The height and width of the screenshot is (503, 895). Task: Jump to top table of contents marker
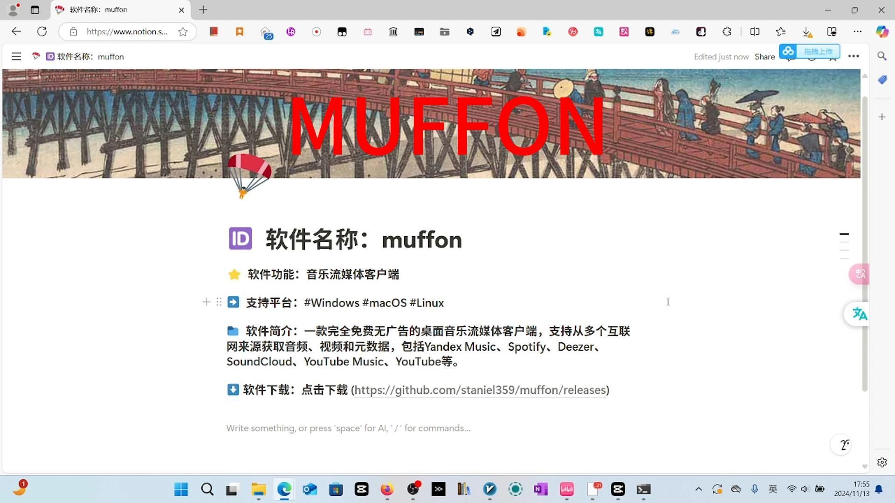[844, 234]
